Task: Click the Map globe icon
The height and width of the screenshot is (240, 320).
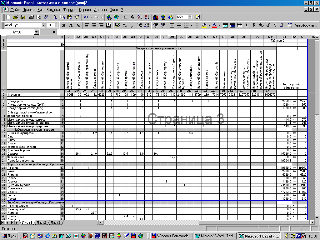Action: (163, 17)
